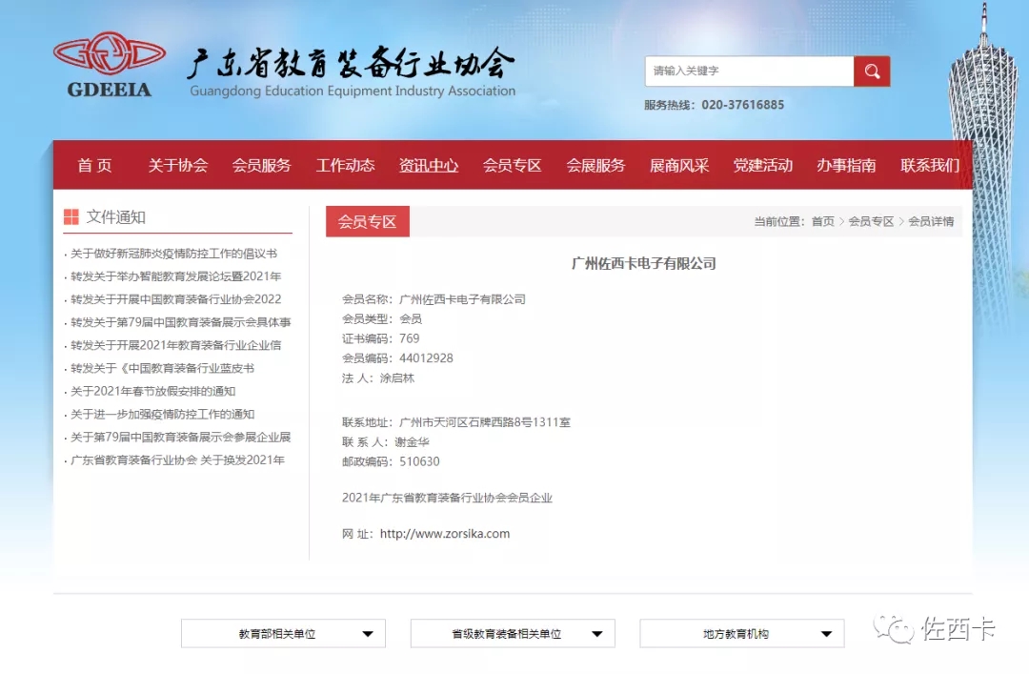Open 展商风采 navigation item

[x=679, y=165]
